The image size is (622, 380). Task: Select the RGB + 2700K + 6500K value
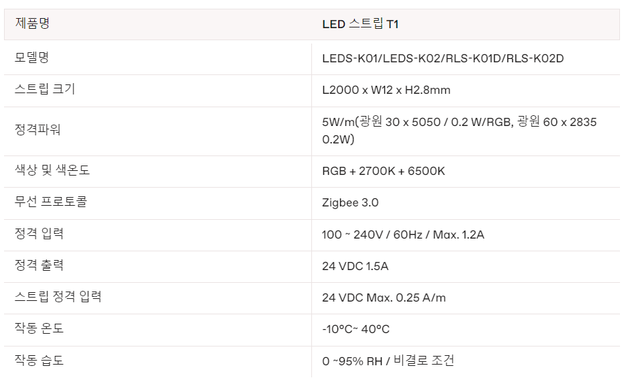click(384, 171)
